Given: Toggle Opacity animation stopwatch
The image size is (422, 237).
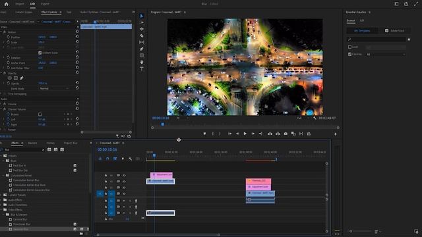Looking at the screenshot, I should 9,84.
